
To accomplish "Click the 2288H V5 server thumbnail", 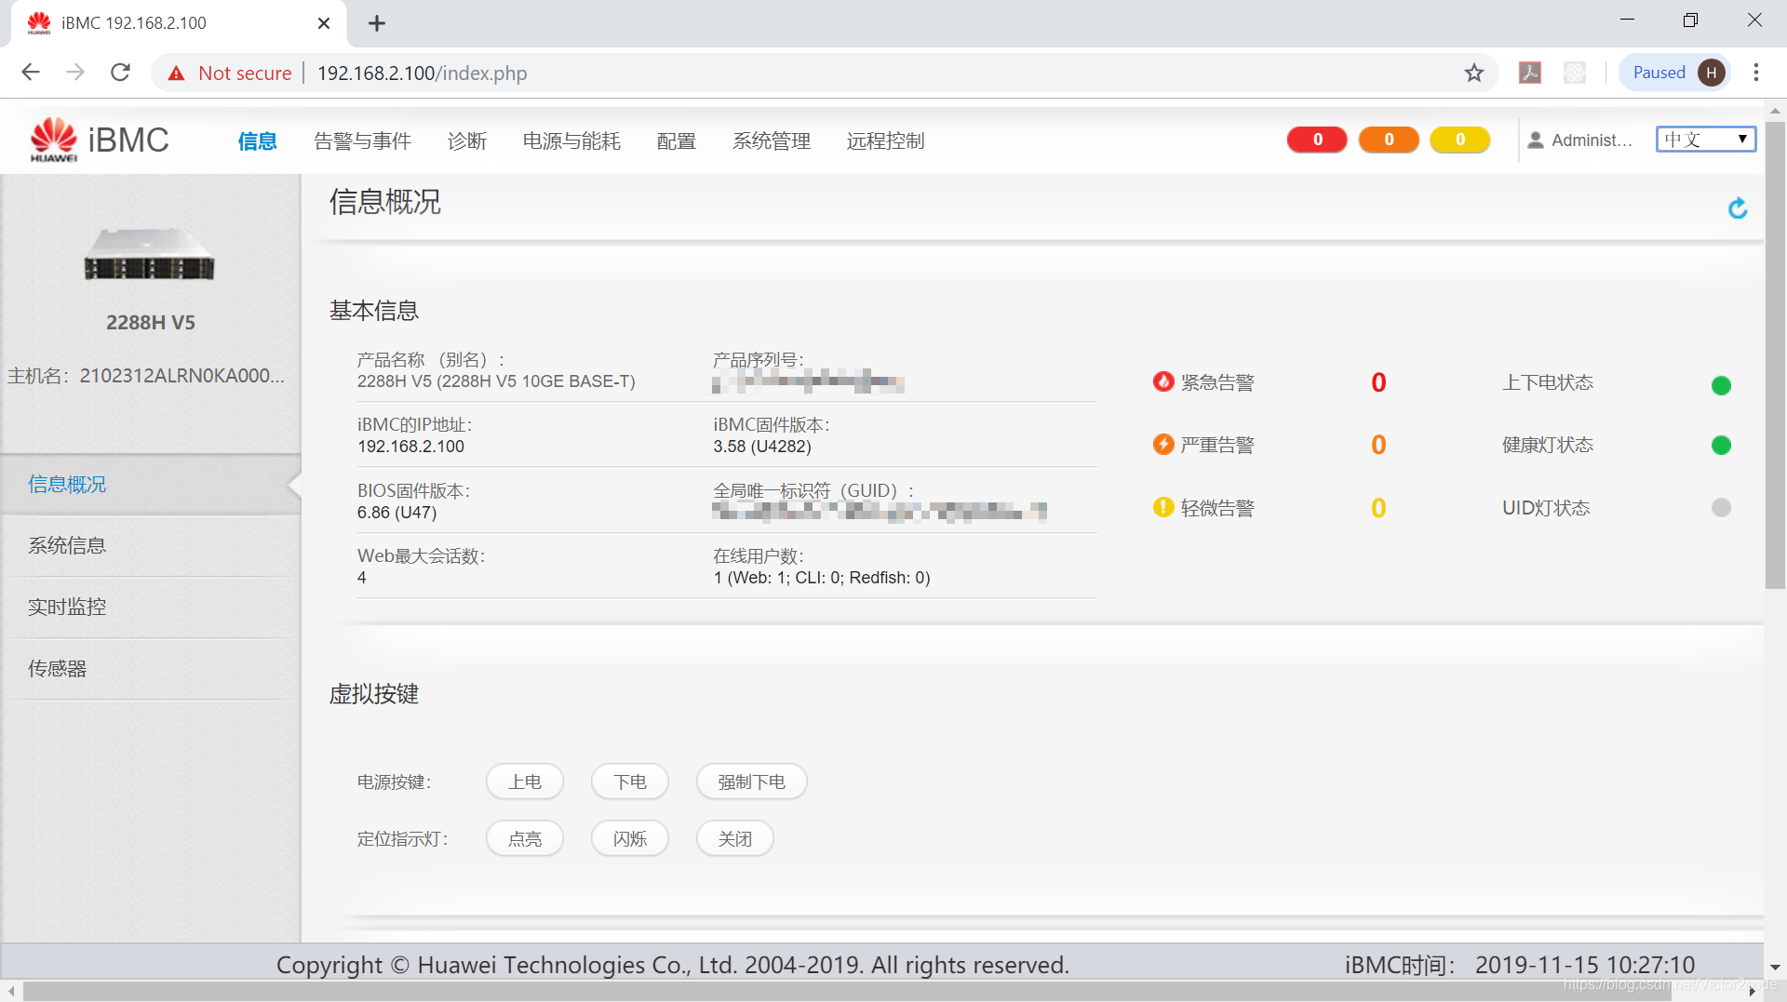I will pos(150,254).
